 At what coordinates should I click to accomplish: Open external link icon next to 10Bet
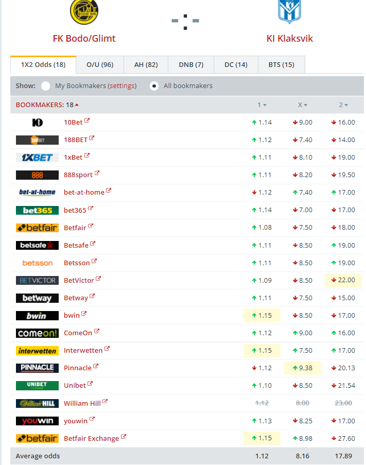point(87,120)
